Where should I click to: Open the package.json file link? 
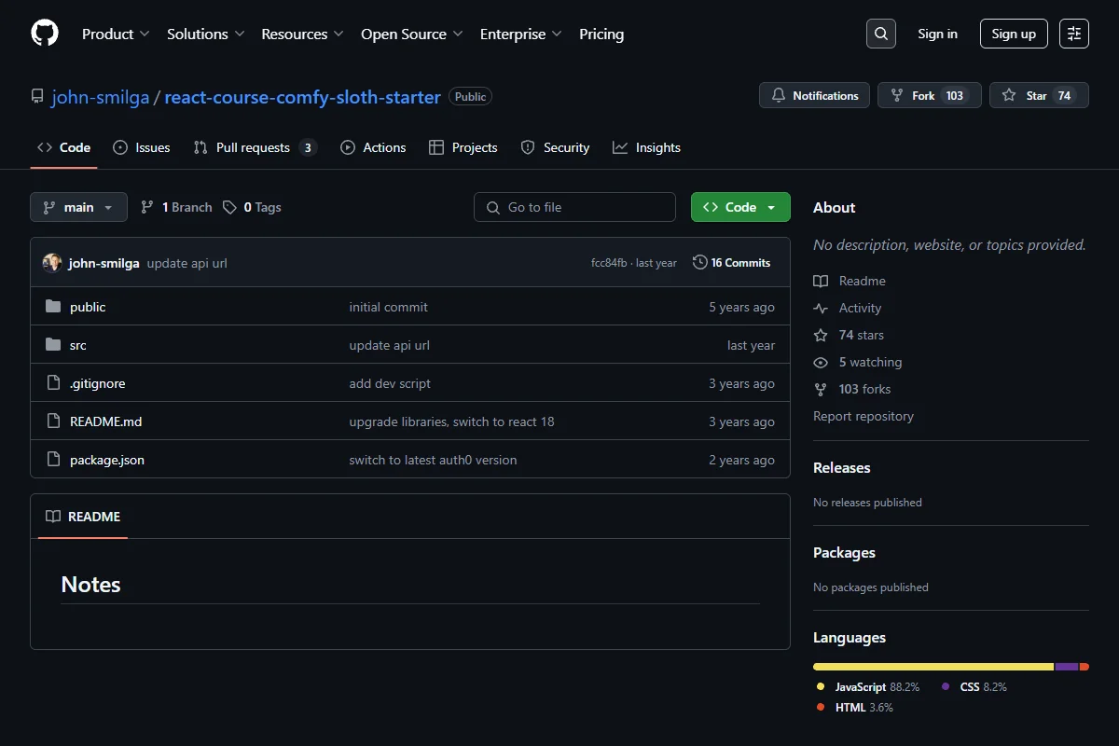[x=107, y=460]
